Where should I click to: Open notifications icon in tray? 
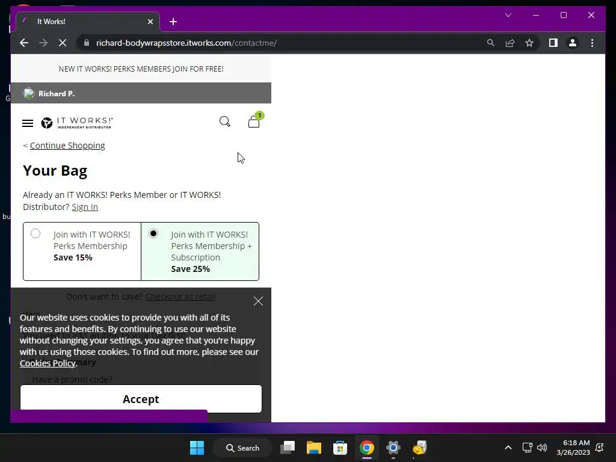(600, 448)
